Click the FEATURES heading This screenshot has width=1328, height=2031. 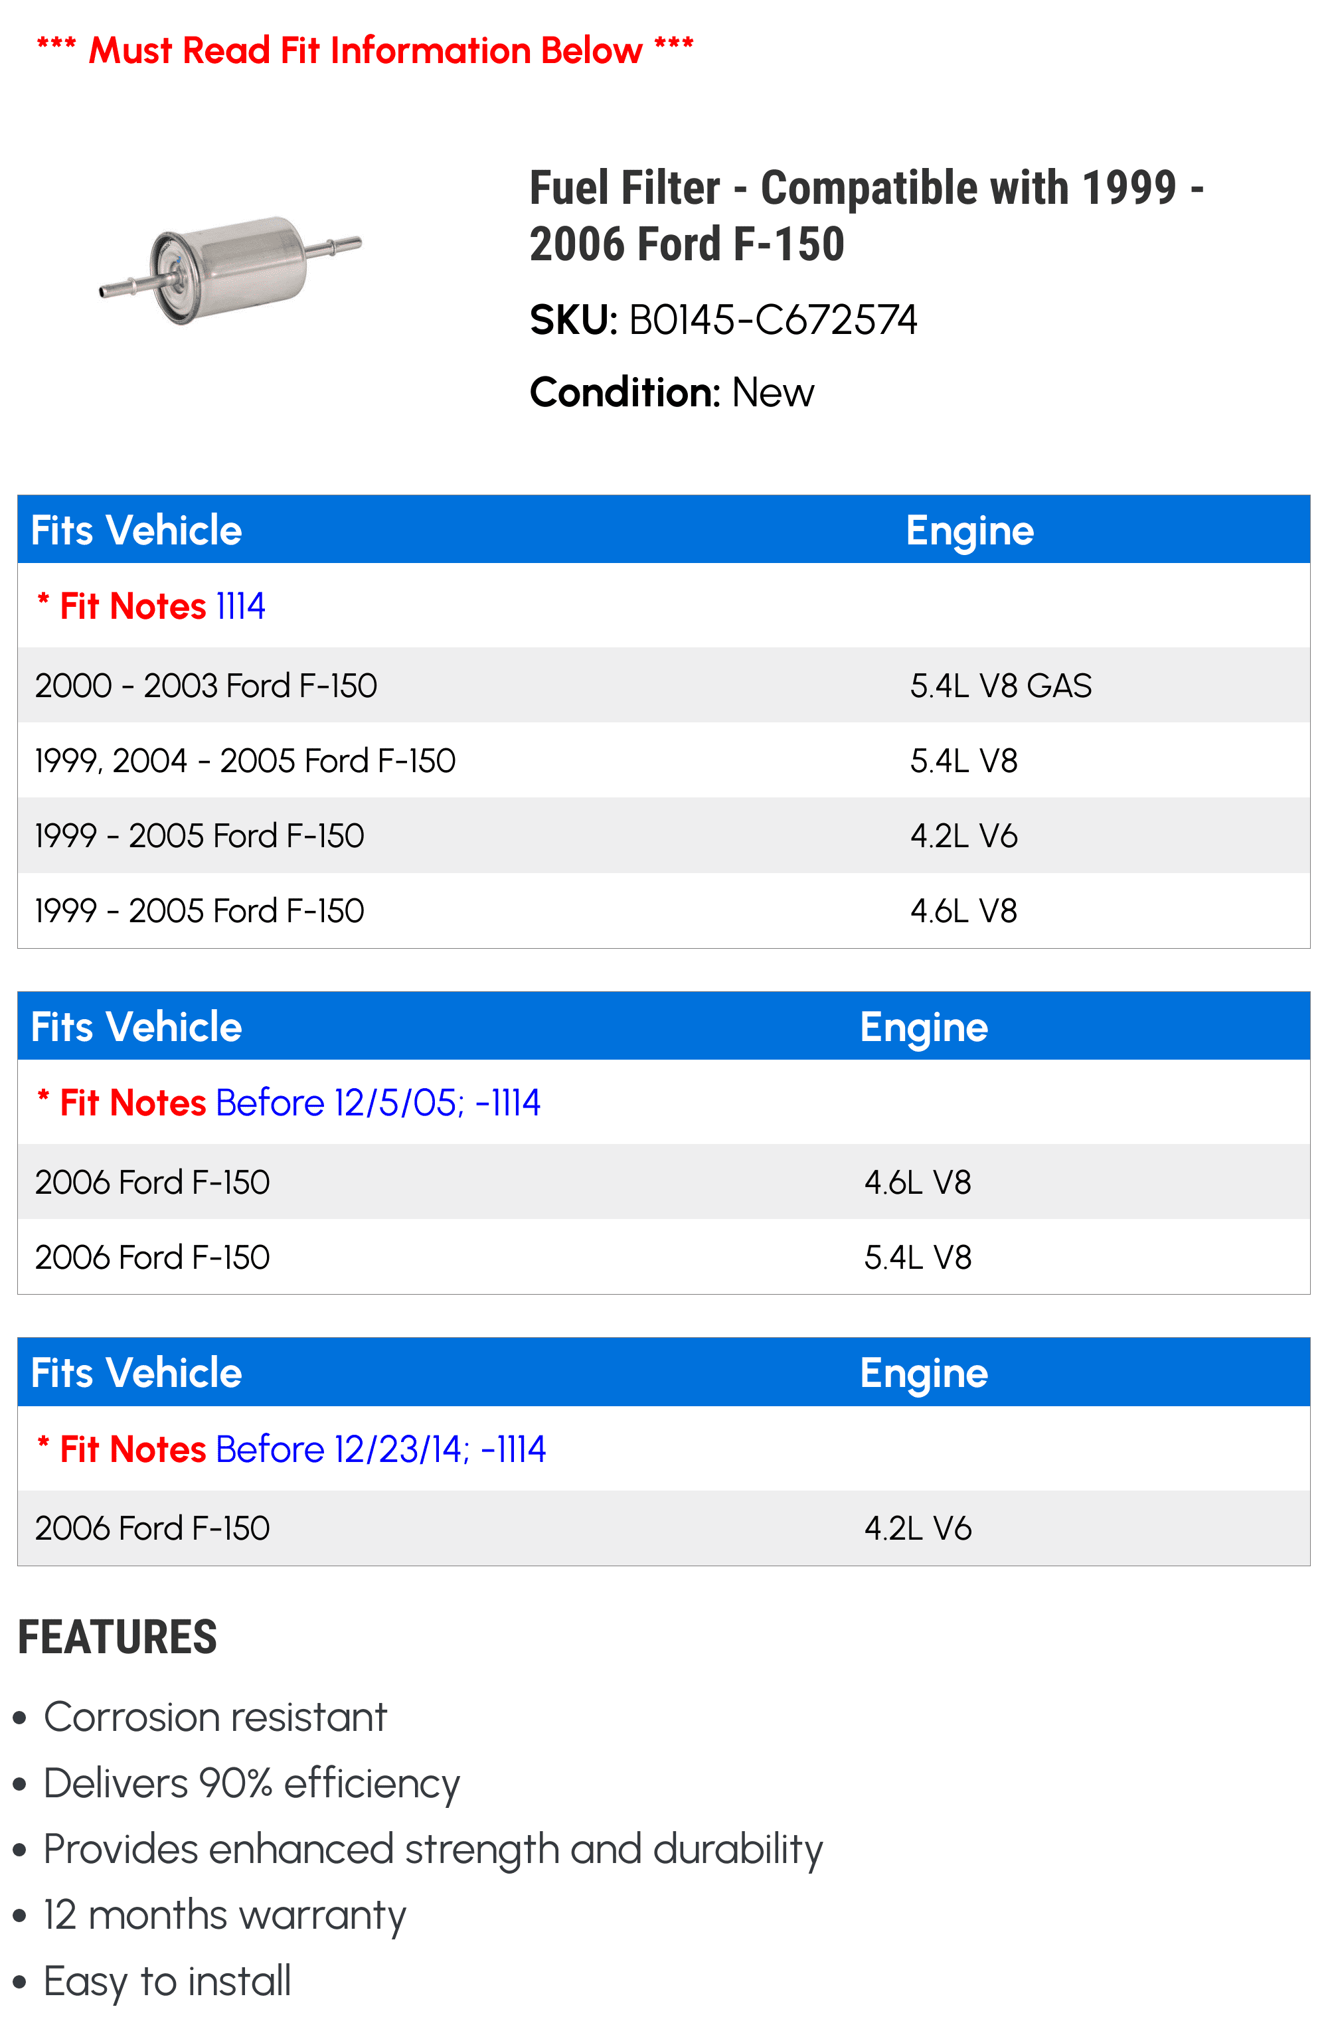pyautogui.click(x=118, y=1637)
